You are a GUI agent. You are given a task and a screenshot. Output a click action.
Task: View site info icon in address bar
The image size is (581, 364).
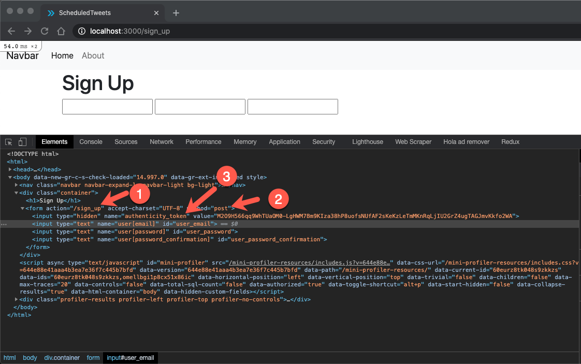[81, 31]
